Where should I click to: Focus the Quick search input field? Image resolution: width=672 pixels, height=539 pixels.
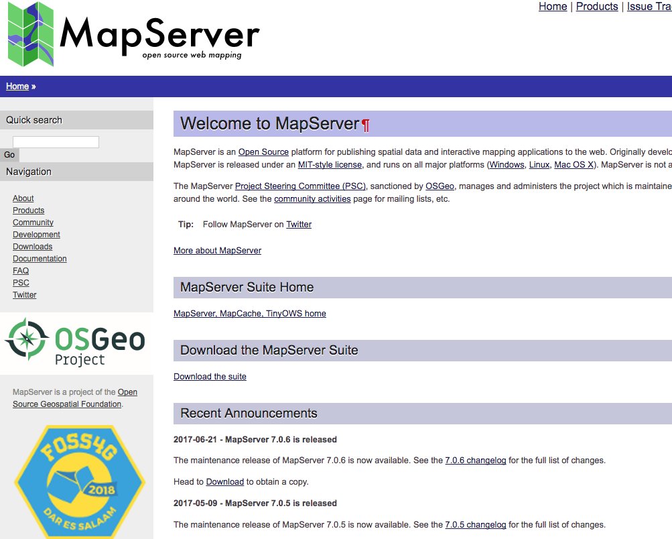(56, 142)
